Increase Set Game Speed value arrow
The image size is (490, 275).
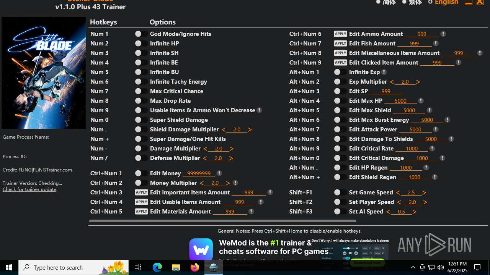424,193
